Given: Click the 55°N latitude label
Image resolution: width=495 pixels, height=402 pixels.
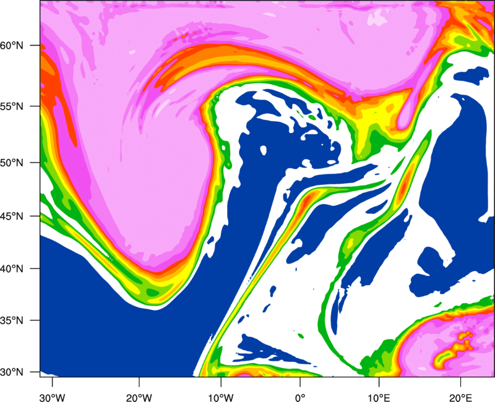Looking at the screenshot, I should (x=12, y=106).
